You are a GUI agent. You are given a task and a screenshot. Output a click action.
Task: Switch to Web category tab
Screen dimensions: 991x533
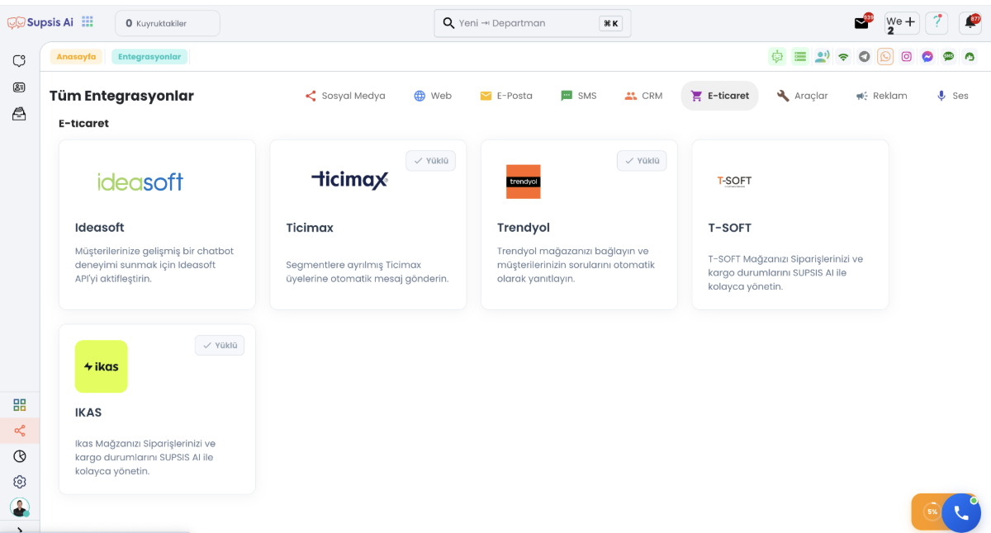coord(433,96)
